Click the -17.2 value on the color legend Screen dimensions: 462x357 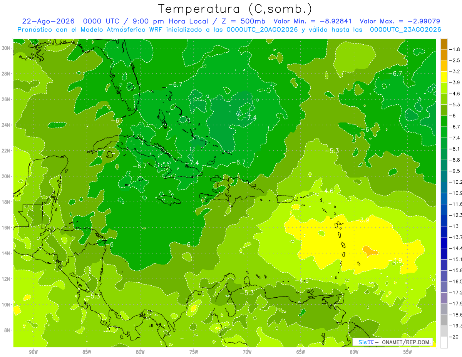point(455,292)
